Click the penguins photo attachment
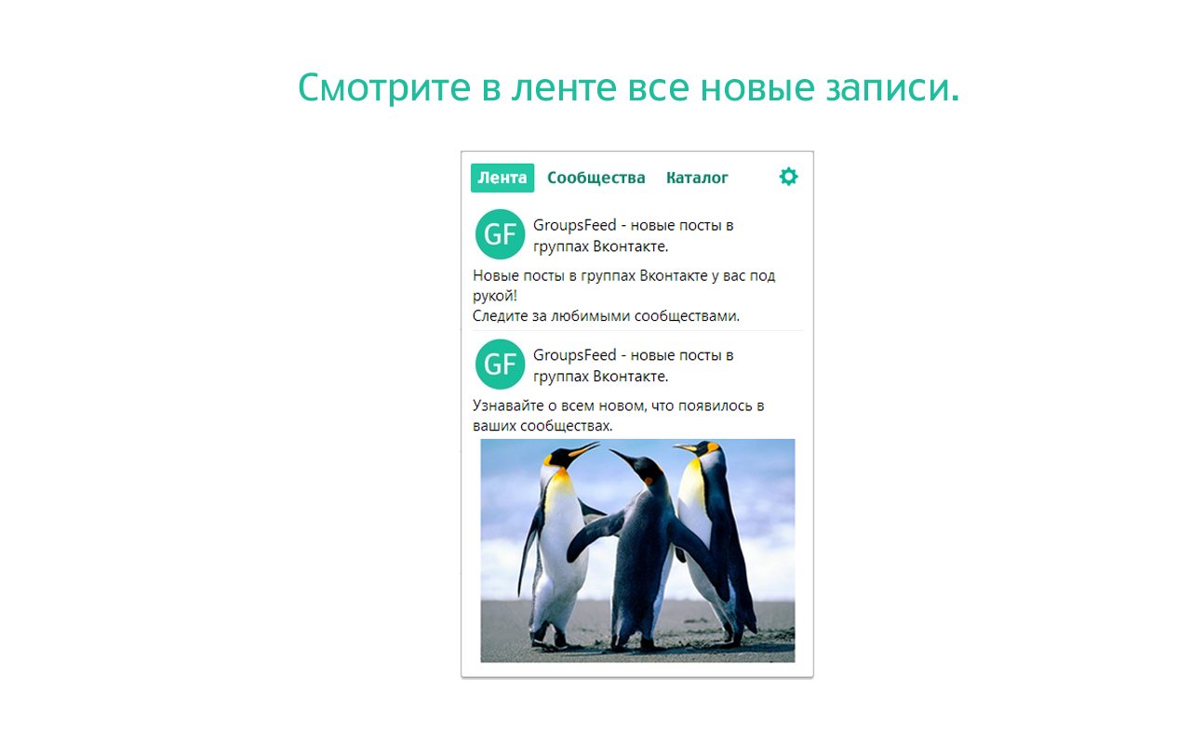This screenshot has width=1191, height=744. [637, 549]
